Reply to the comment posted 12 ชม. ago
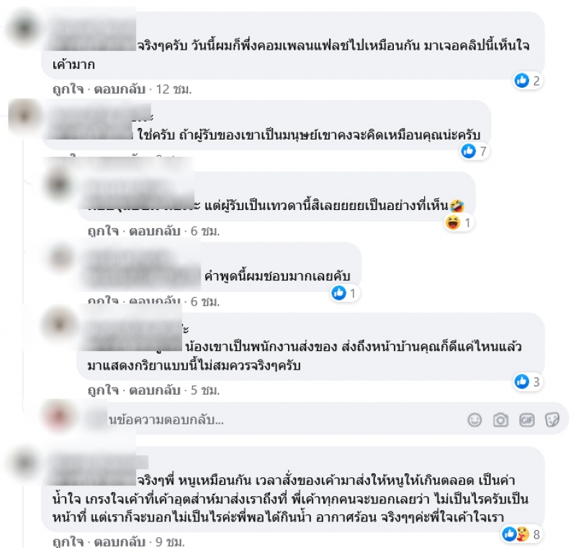The image size is (576, 548). 120,89
